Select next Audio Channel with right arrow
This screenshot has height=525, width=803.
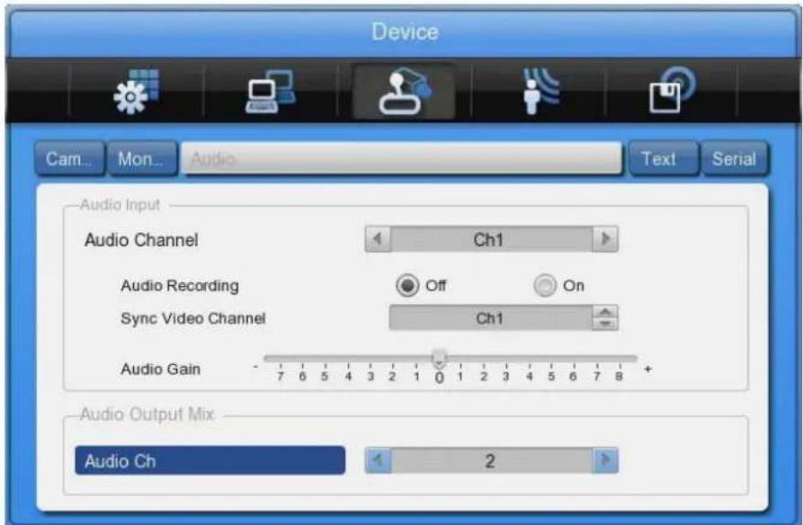(x=605, y=239)
